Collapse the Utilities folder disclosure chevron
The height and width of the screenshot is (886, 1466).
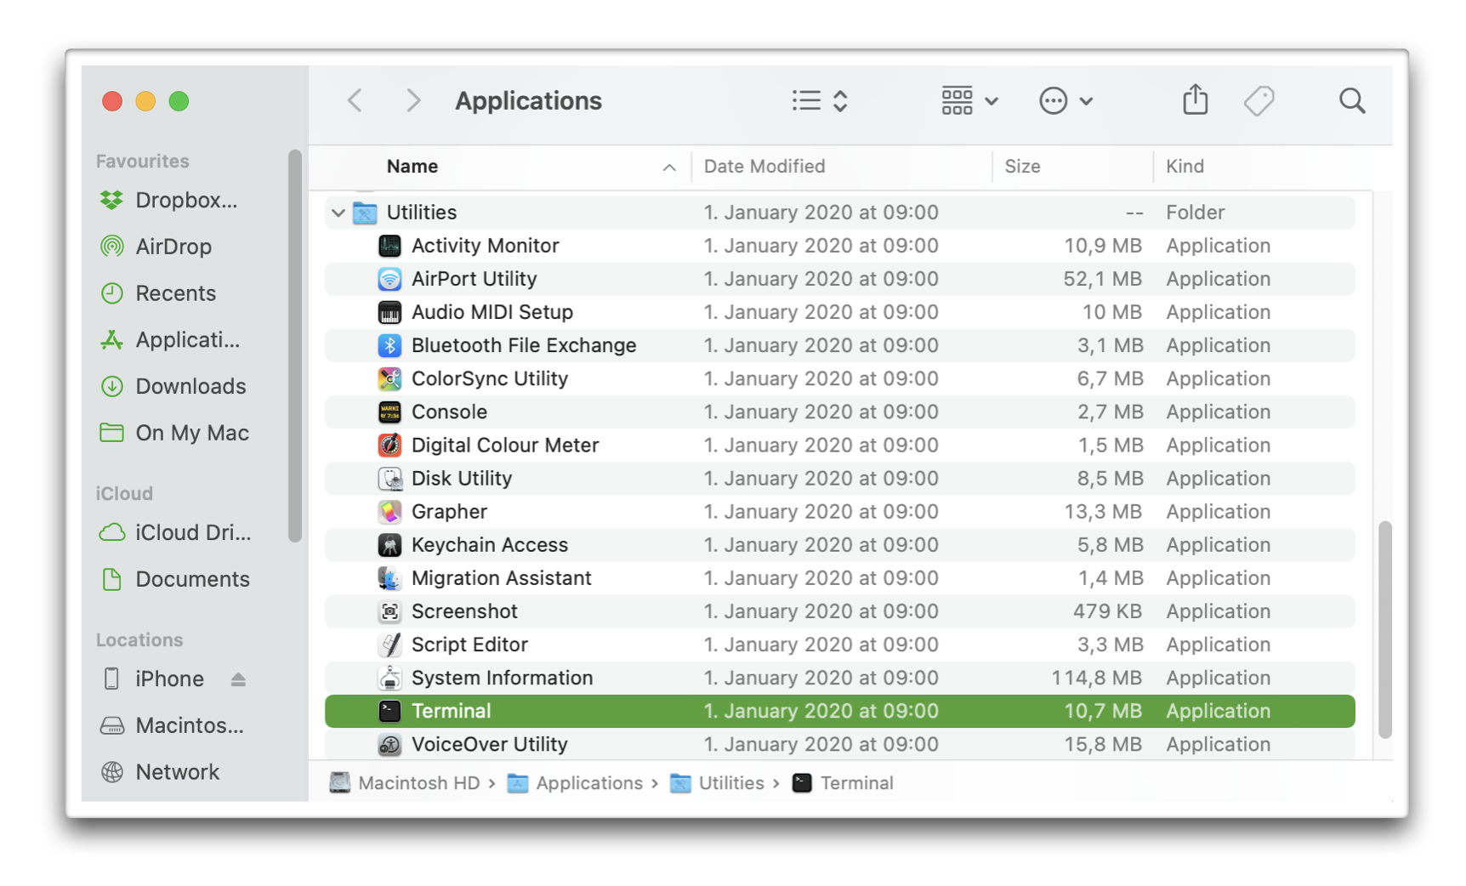click(x=338, y=213)
